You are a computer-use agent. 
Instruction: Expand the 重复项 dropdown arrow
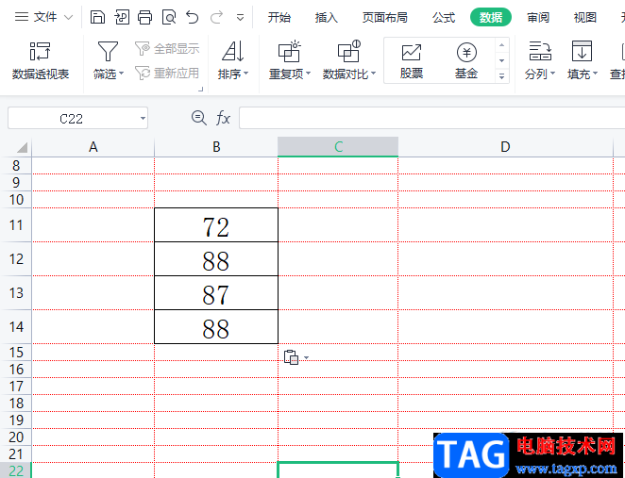pyautogui.click(x=308, y=74)
